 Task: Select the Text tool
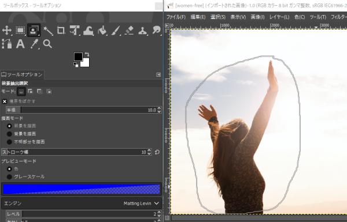click(20, 44)
